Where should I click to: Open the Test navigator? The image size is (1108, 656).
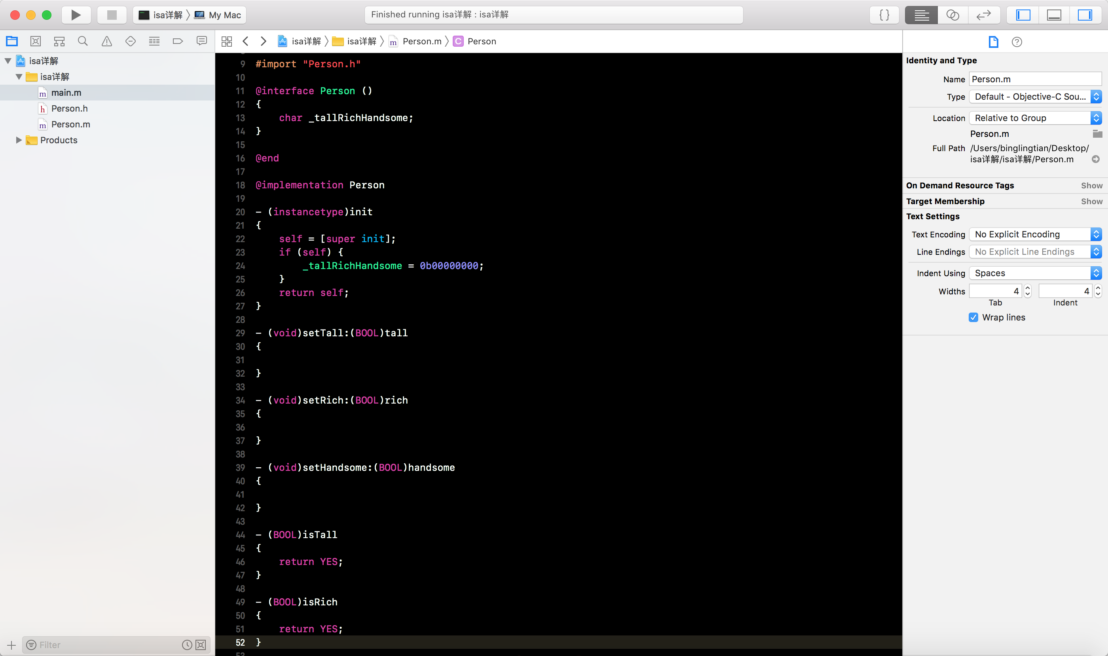pyautogui.click(x=131, y=41)
